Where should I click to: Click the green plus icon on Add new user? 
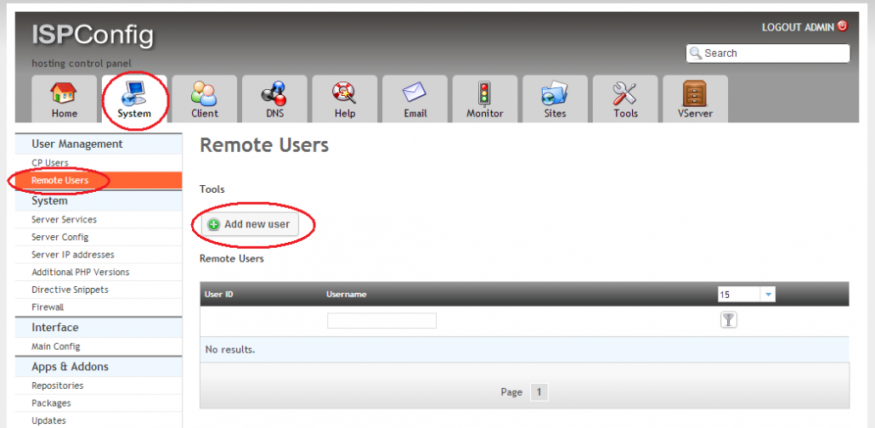coord(214,224)
